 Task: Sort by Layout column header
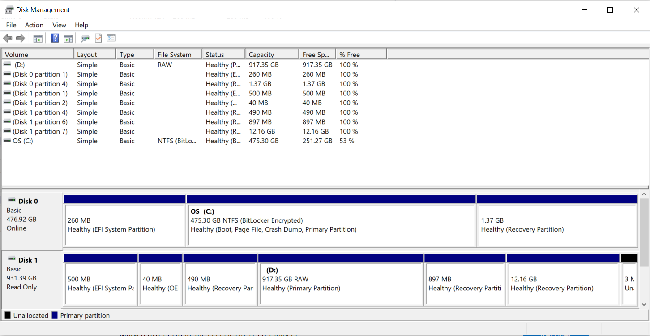94,54
